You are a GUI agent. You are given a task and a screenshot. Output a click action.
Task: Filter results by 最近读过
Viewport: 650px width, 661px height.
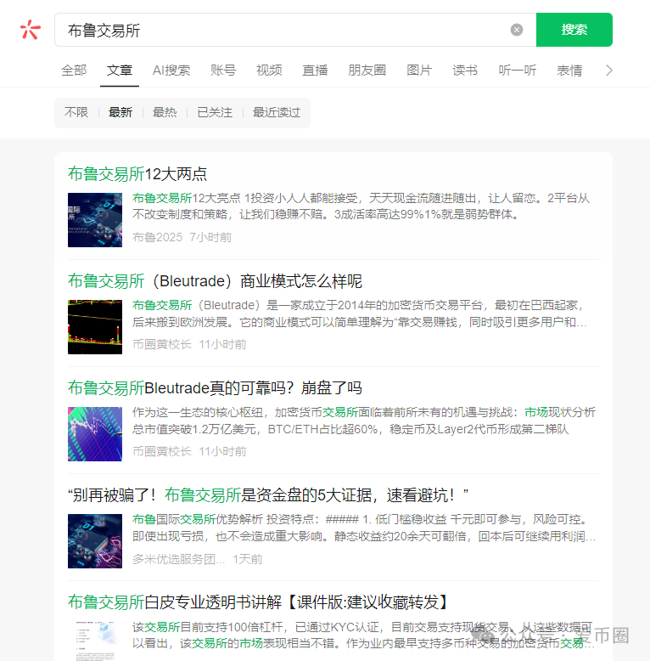click(x=277, y=112)
